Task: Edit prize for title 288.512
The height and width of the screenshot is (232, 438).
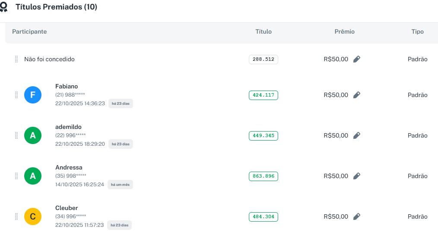Action: (356, 60)
